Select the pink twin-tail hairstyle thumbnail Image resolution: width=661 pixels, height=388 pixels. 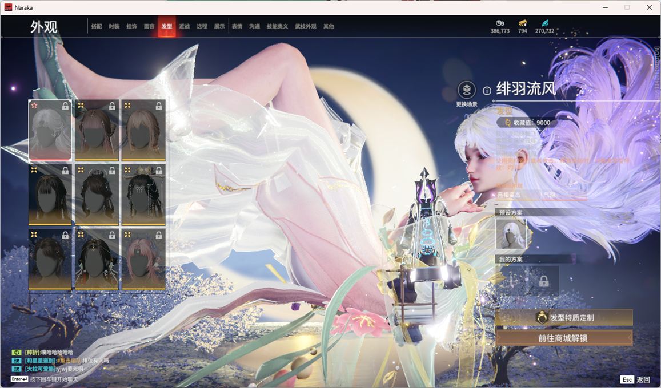pos(143,259)
